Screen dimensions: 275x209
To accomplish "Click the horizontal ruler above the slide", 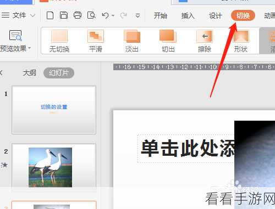I will click(194, 67).
